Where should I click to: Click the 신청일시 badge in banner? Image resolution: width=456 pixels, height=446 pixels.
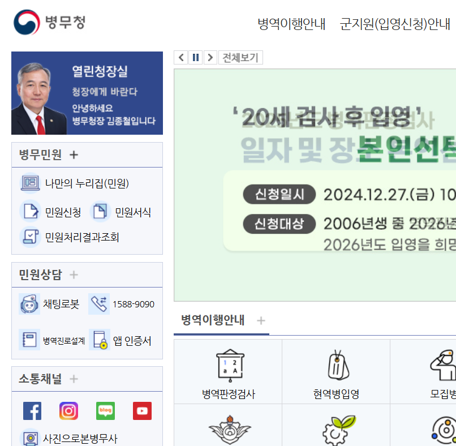(279, 194)
